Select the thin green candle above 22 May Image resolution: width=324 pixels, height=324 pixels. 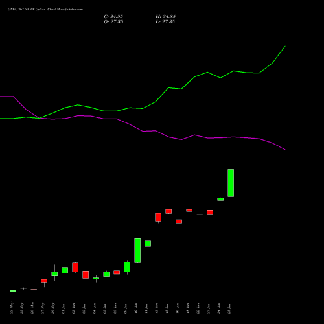click(13, 291)
